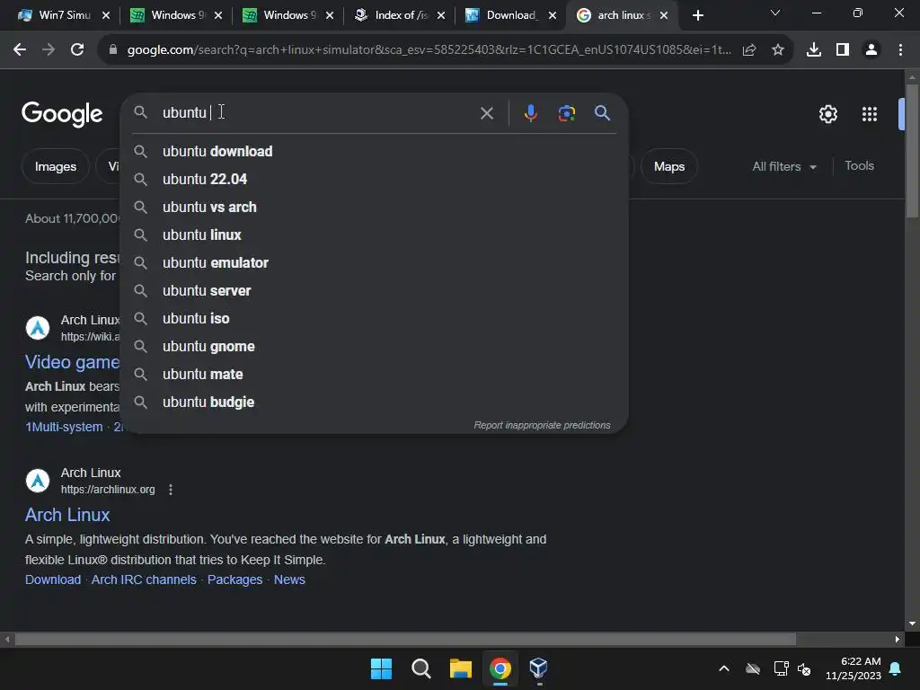Open the News sitelink
The width and height of the screenshot is (920, 690).
click(289, 579)
